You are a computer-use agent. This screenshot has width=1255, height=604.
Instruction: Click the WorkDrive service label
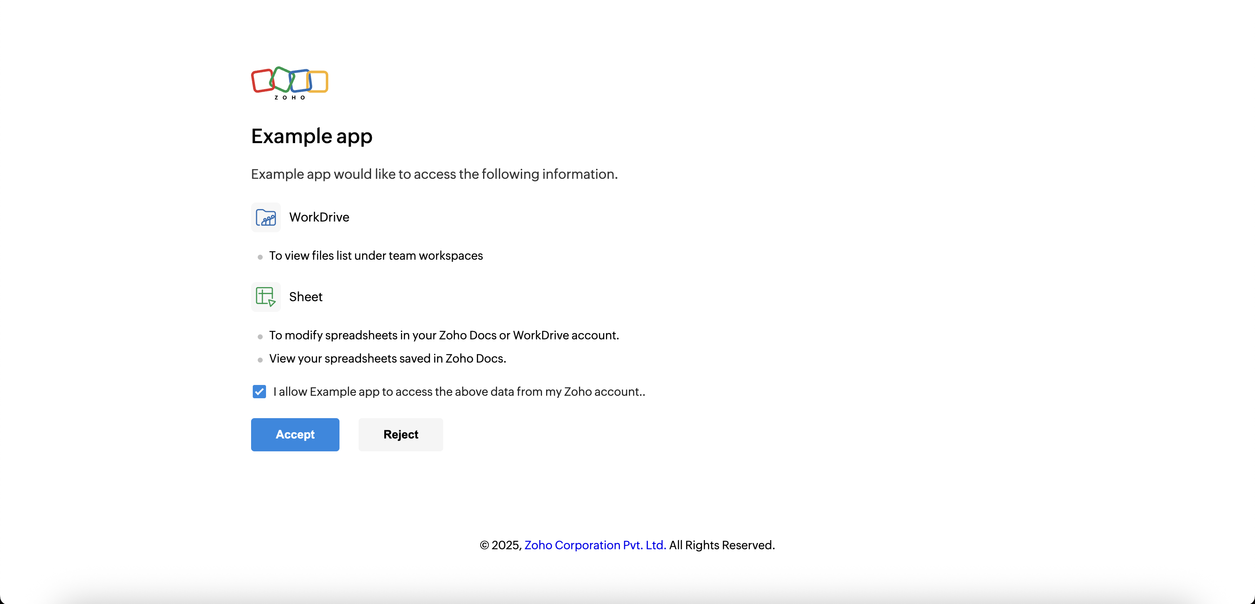click(x=319, y=217)
